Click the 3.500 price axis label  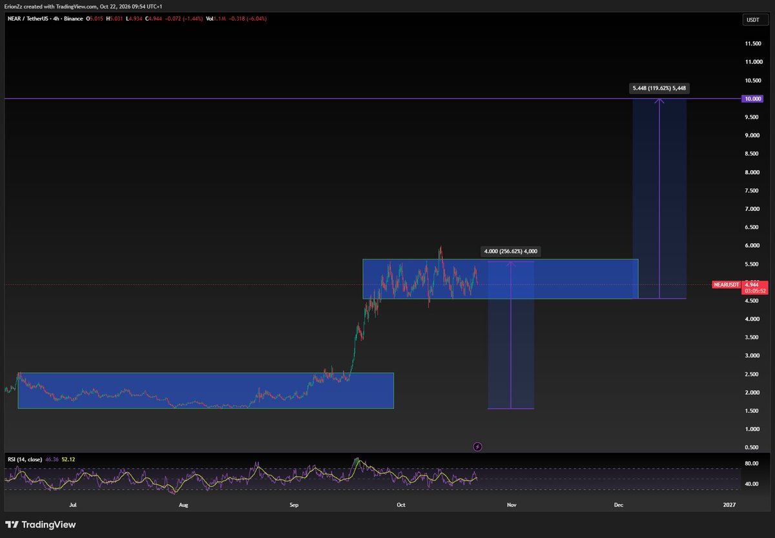coord(753,337)
